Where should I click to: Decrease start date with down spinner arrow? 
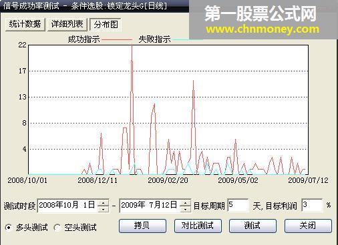104,209
